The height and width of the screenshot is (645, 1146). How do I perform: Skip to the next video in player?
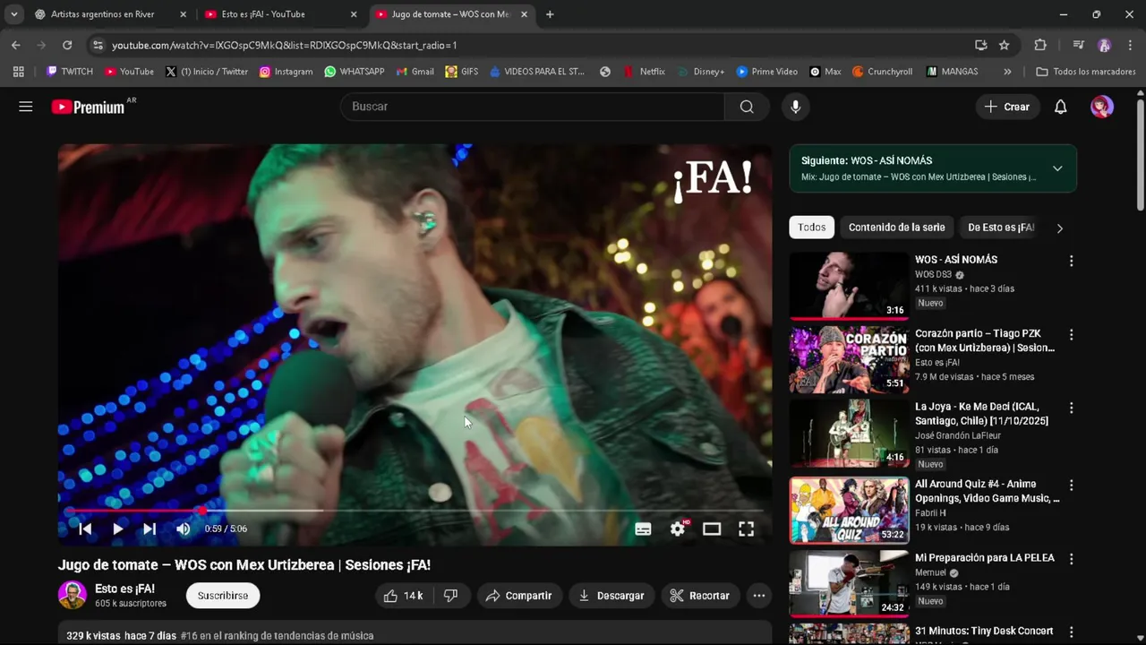(150, 529)
